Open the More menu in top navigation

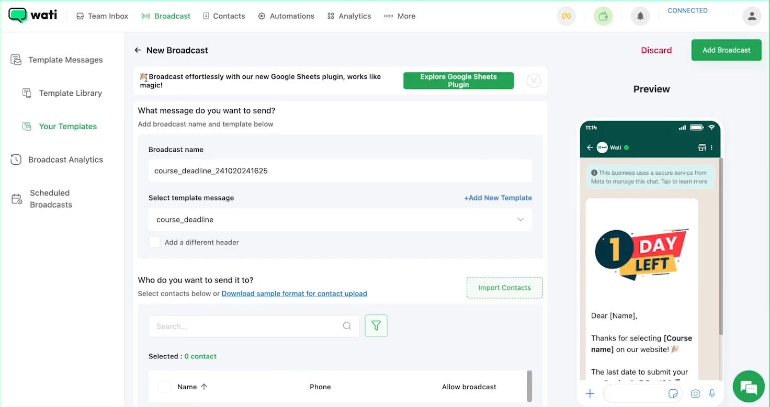400,16
